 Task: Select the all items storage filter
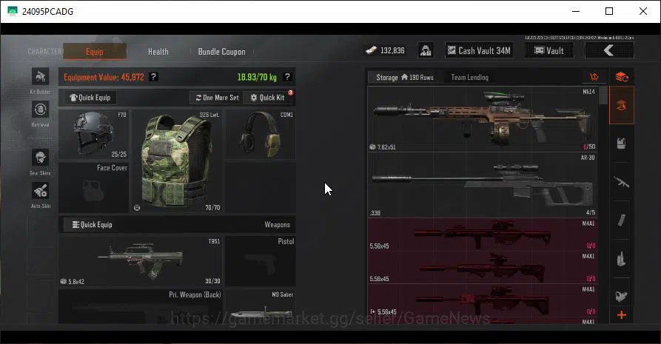[x=622, y=105]
